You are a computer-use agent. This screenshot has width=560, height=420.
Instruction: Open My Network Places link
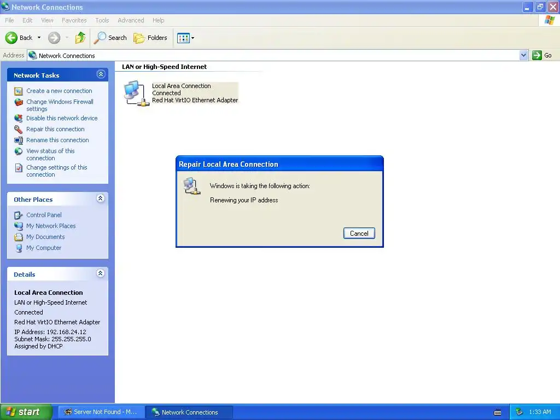(x=51, y=226)
